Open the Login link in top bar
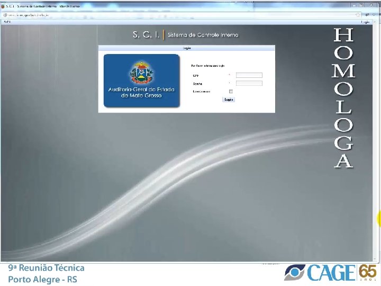Viewport: 381px width, 286px height. (x=365, y=22)
